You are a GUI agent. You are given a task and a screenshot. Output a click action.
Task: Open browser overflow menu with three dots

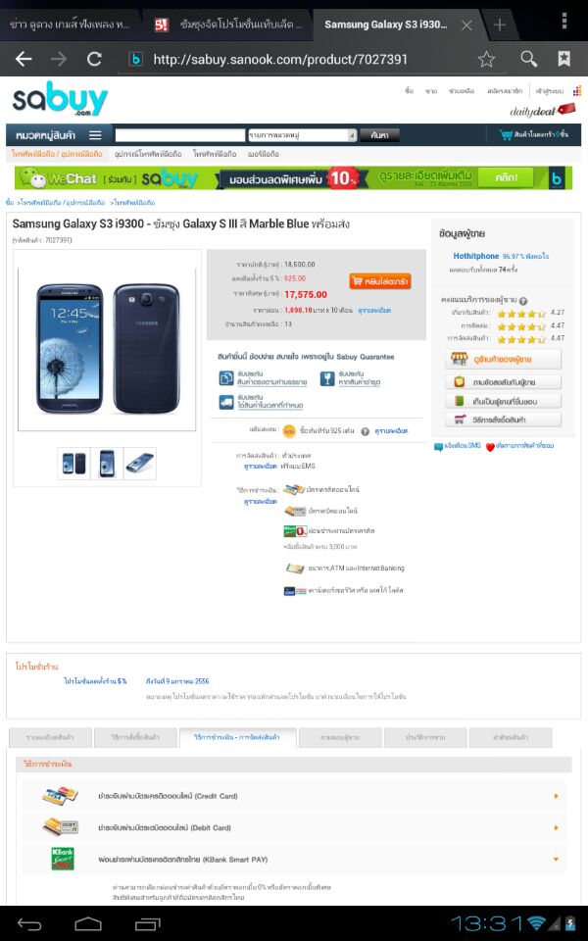pos(564,21)
